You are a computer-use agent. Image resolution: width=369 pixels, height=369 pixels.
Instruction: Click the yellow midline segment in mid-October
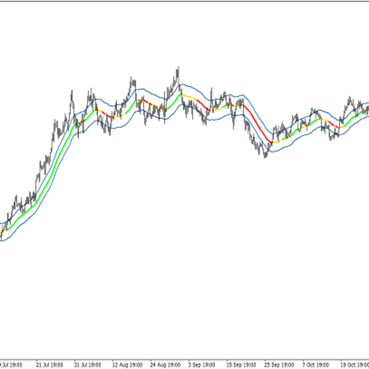tap(327, 121)
